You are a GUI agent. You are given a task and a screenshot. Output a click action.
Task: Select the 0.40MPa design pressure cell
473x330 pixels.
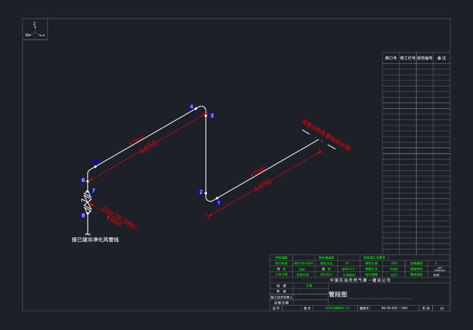coord(349,275)
